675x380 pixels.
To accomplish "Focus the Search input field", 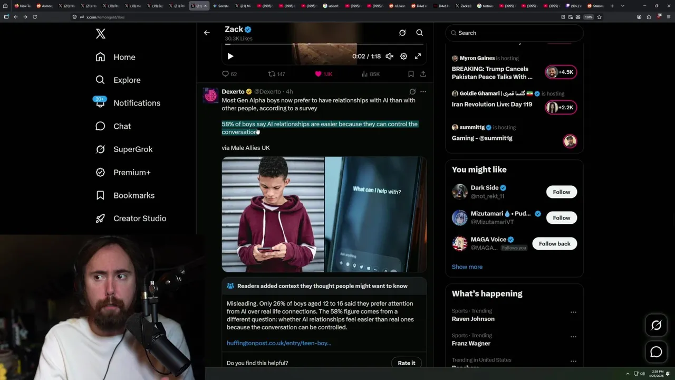I will 515,33.
